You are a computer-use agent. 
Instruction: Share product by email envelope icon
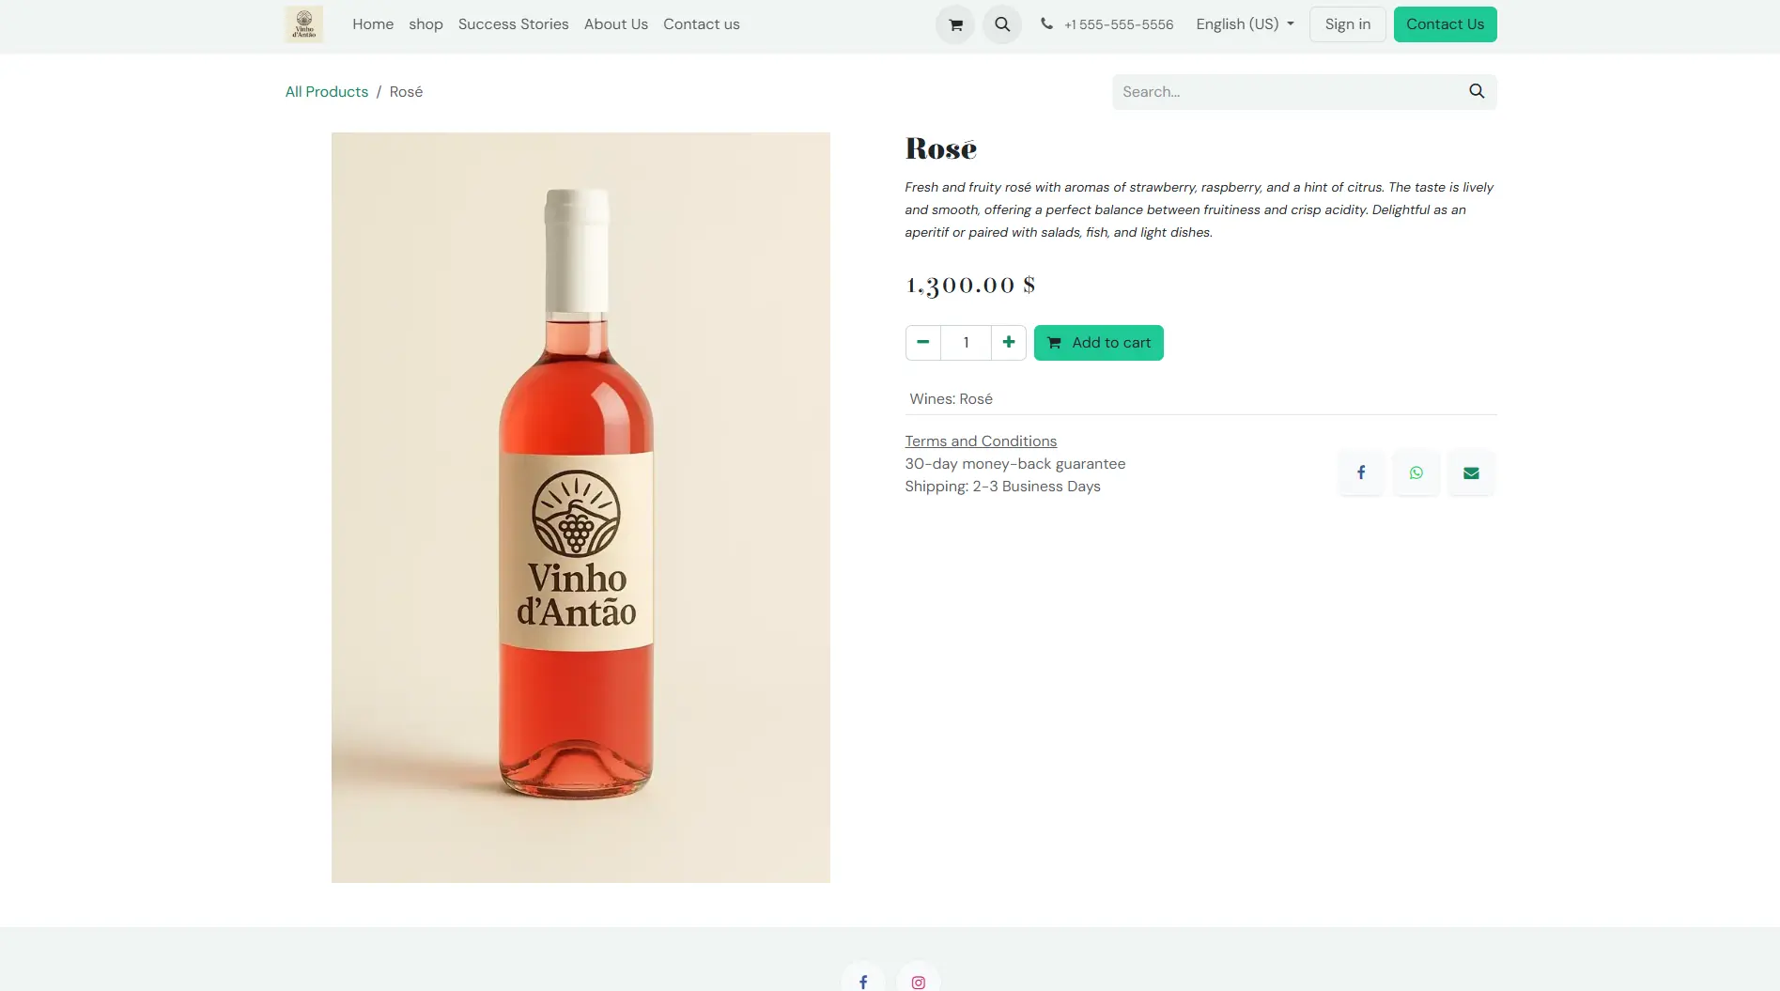1471,472
